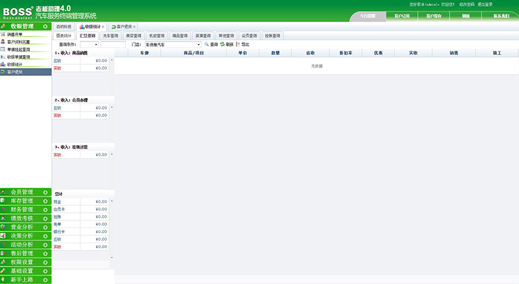Image resolution: width=519 pixels, height=284 pixels.
Task: Expand 营业分析 section circle toggle
Action: (45, 228)
